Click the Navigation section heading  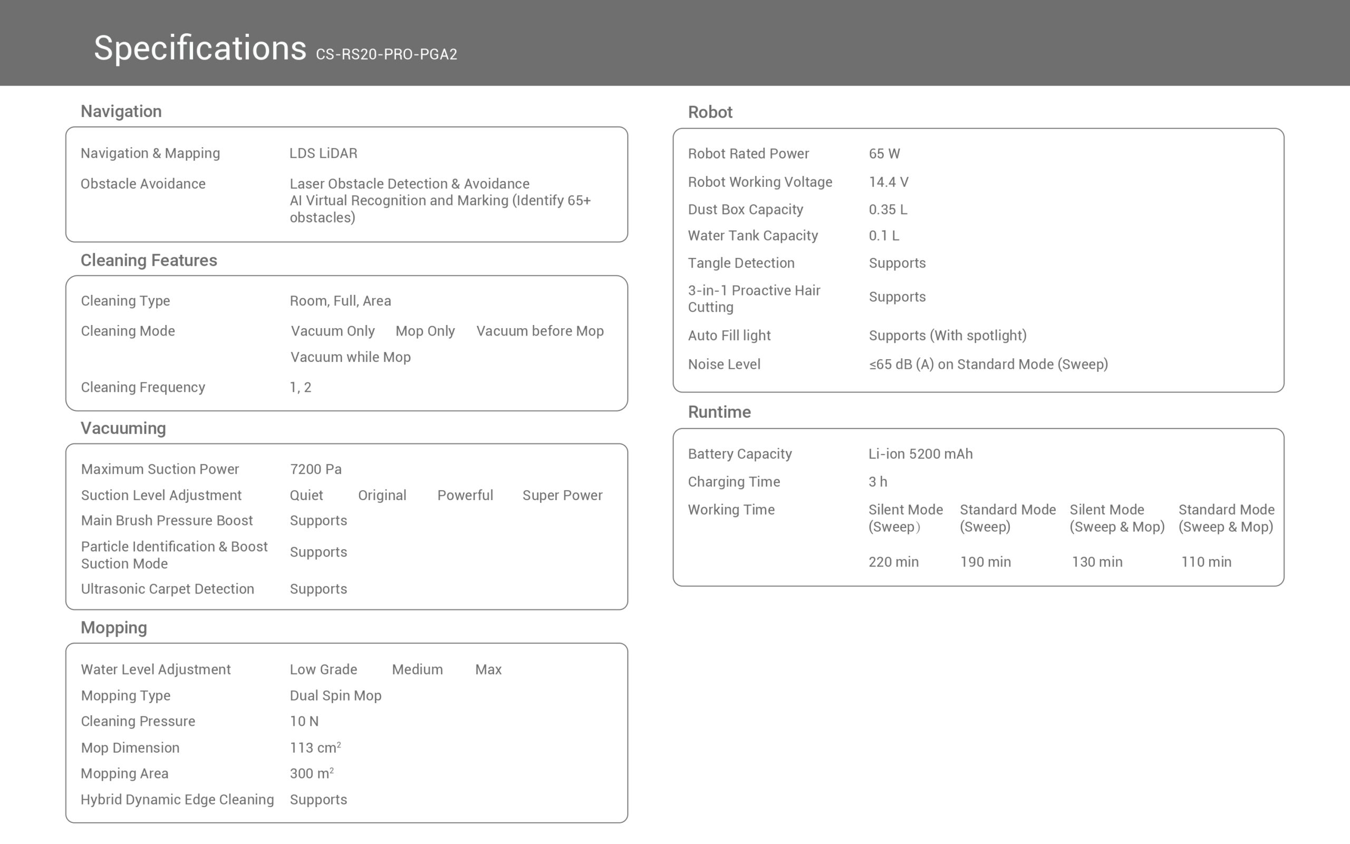(121, 111)
